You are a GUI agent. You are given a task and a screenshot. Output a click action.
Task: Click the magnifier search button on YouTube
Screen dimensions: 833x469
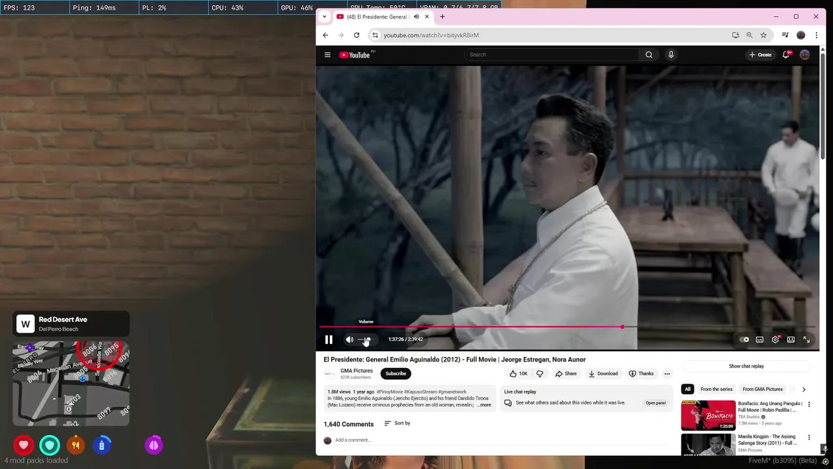(x=649, y=55)
